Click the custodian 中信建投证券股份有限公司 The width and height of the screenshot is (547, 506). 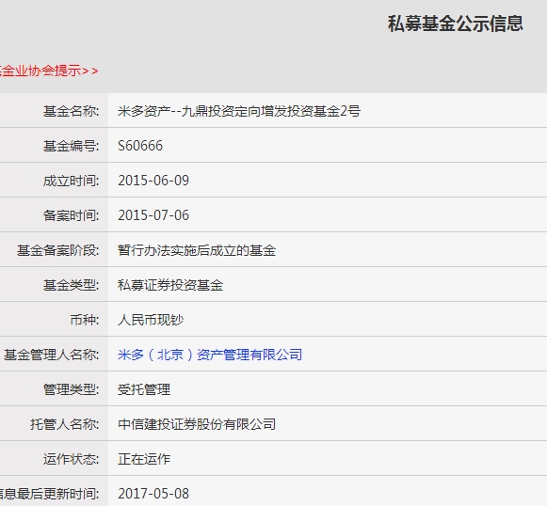coord(197,424)
